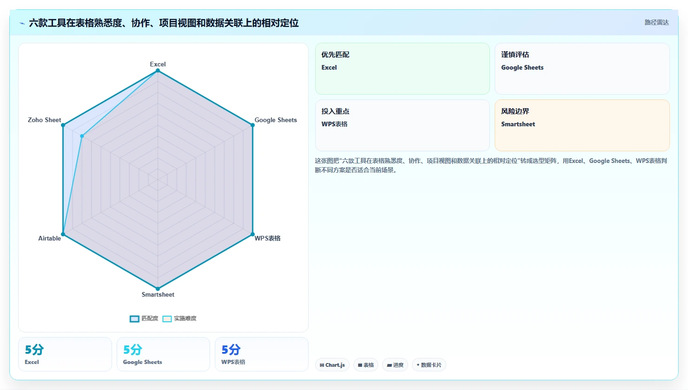
Task: Toggle the 实施难度 legend entry
Action: click(x=179, y=318)
